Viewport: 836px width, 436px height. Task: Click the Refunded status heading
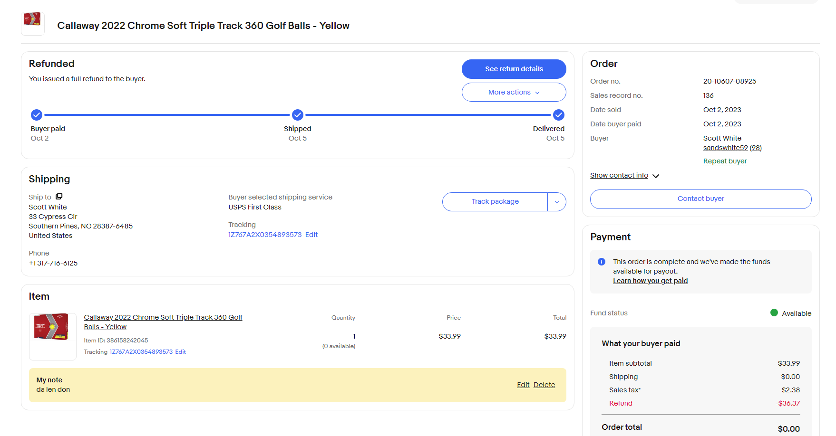tap(51, 64)
